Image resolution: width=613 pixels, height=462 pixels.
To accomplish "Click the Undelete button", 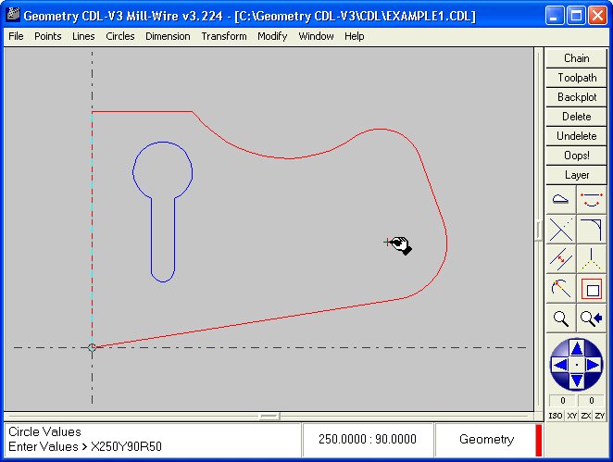I will [x=576, y=136].
